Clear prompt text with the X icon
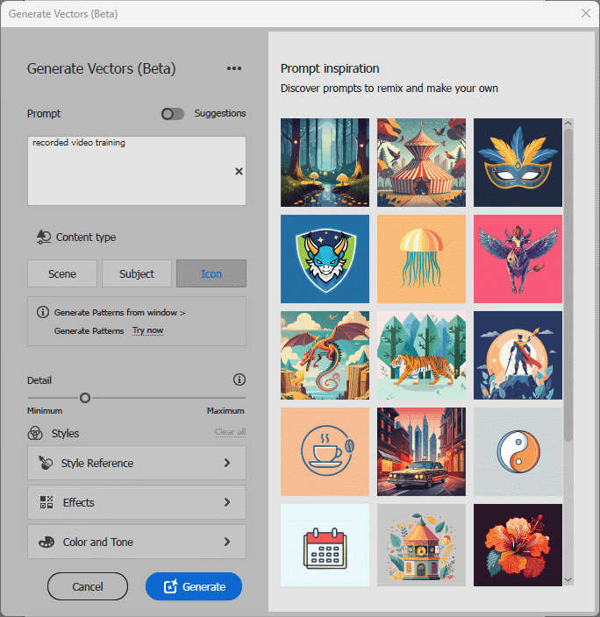The height and width of the screenshot is (617, 600). (239, 172)
